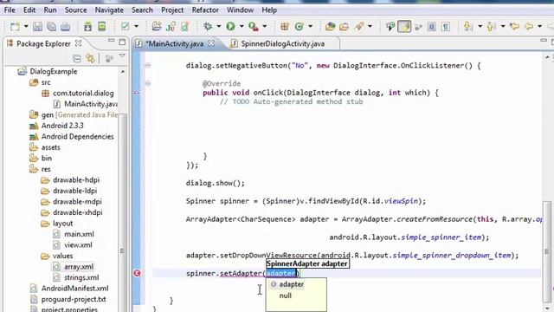
Task: Click the Debug bug icon
Action: point(208,27)
